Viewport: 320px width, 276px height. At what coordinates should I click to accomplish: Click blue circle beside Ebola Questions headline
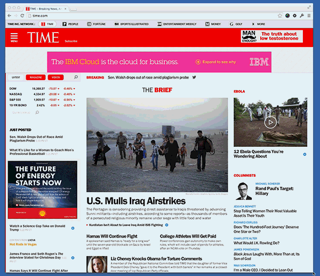305,154
